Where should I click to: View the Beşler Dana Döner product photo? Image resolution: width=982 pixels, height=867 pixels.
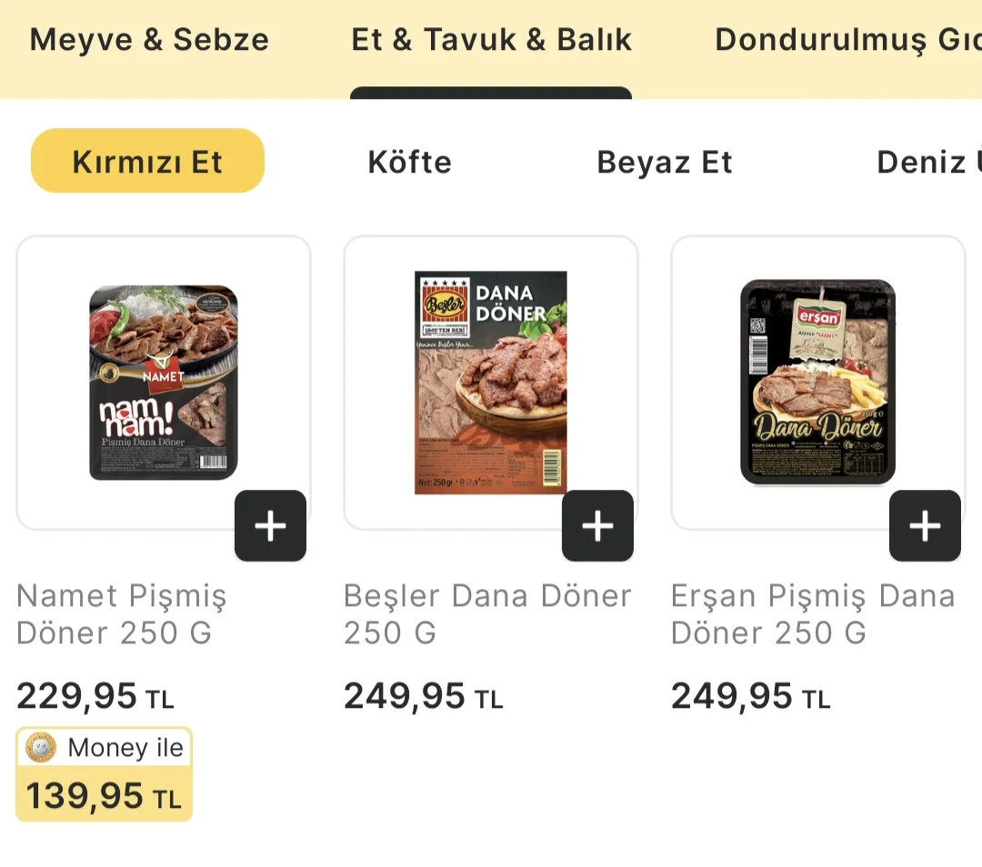(491, 382)
